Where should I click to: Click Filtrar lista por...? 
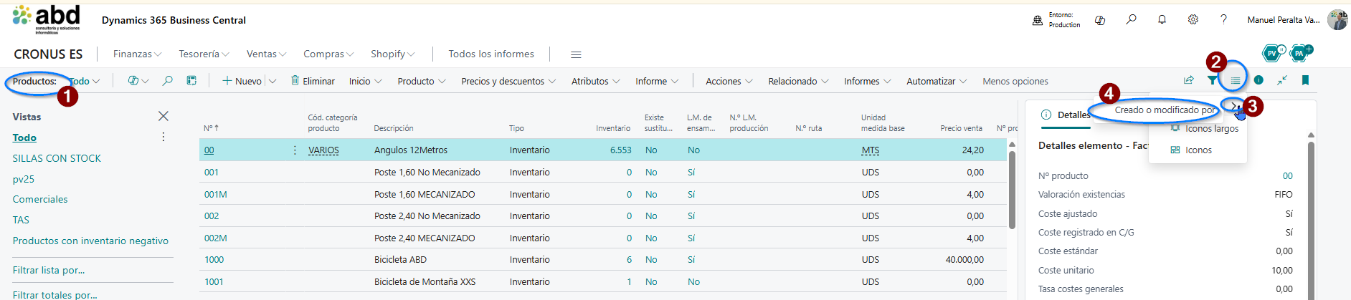tap(49, 270)
